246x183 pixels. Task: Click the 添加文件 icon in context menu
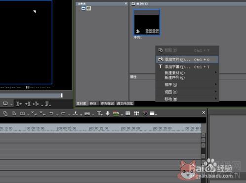pos(161,59)
